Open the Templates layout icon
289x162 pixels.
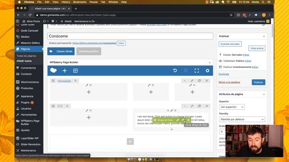[x=75, y=71]
